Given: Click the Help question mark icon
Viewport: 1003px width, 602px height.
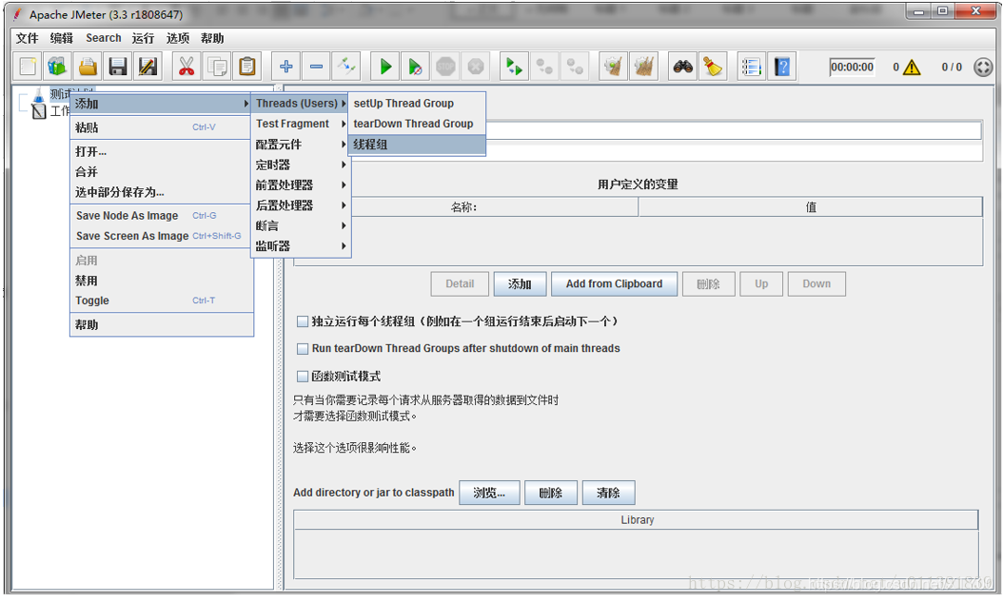Looking at the screenshot, I should tap(781, 67).
